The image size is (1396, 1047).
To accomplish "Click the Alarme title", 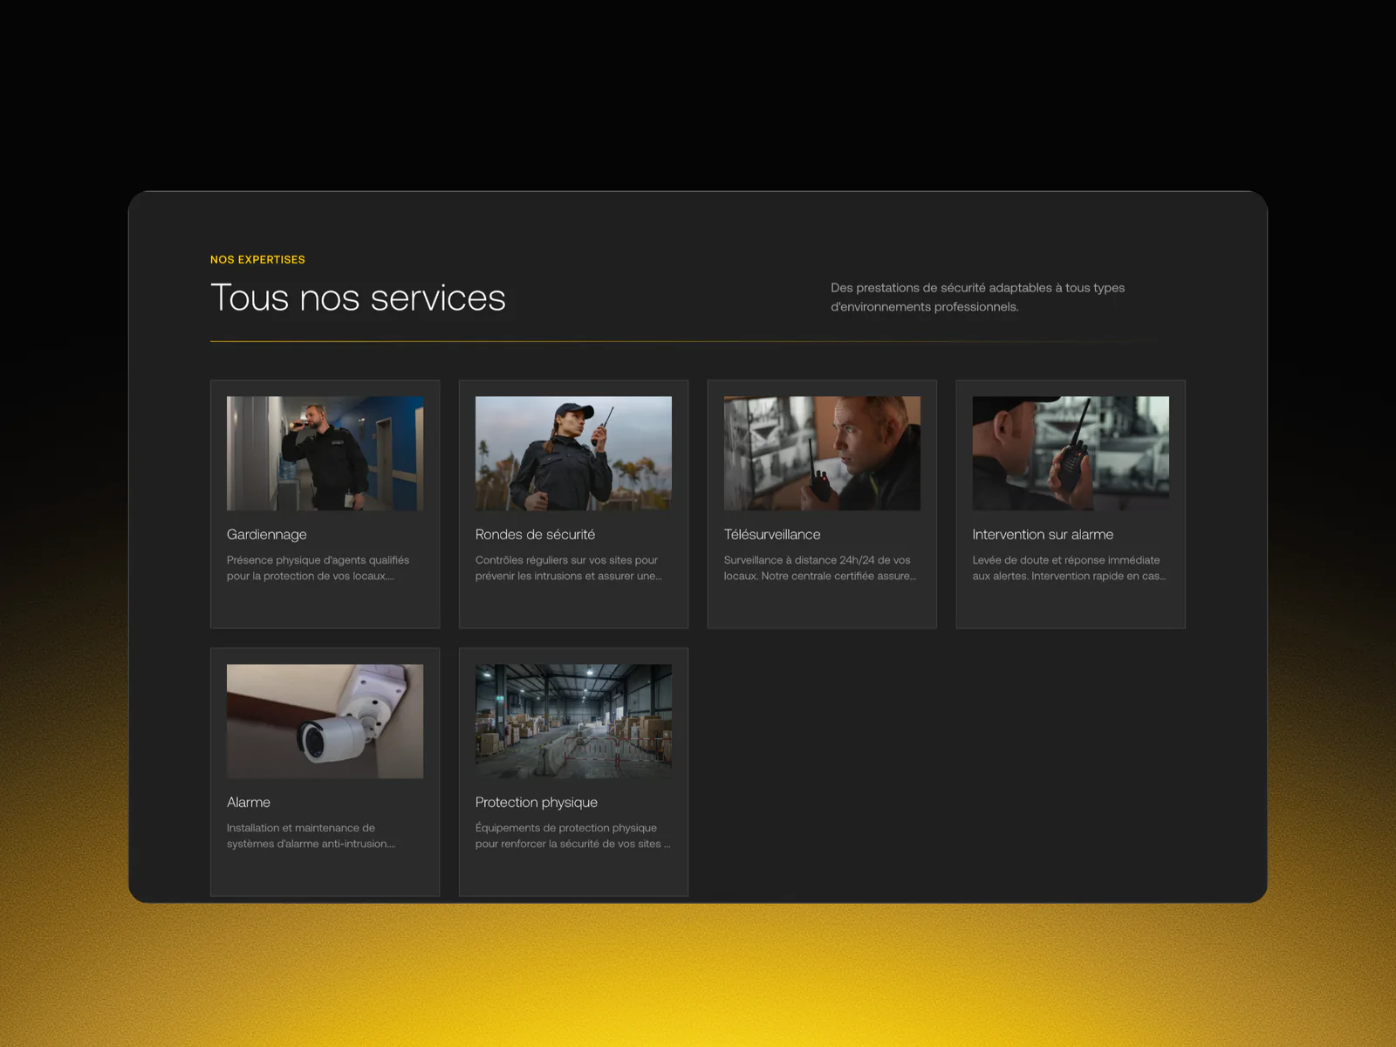I will click(x=249, y=803).
